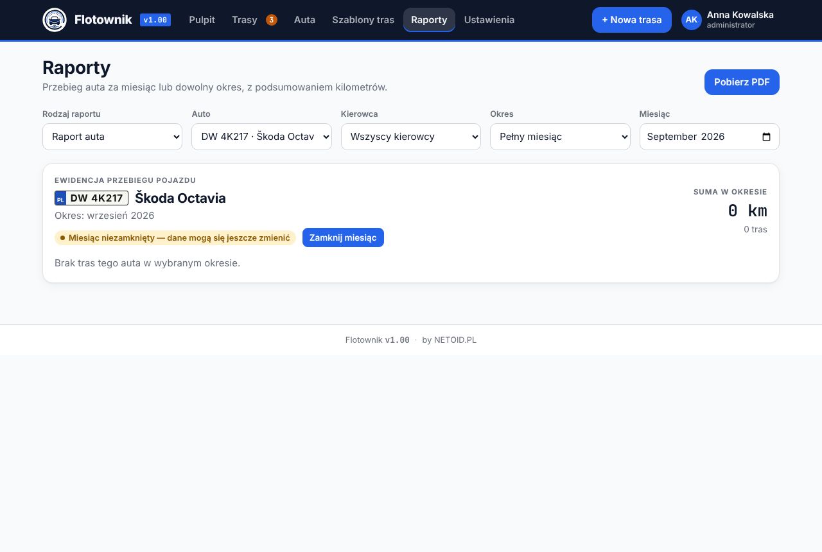Viewport: 822px width, 552px height.
Task: Open calendar picker icon in Miesiąc field
Action: pos(766,137)
